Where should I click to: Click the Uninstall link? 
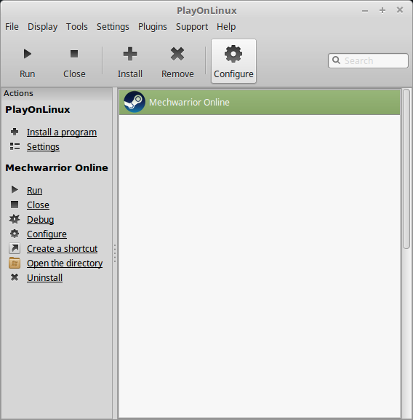(44, 278)
